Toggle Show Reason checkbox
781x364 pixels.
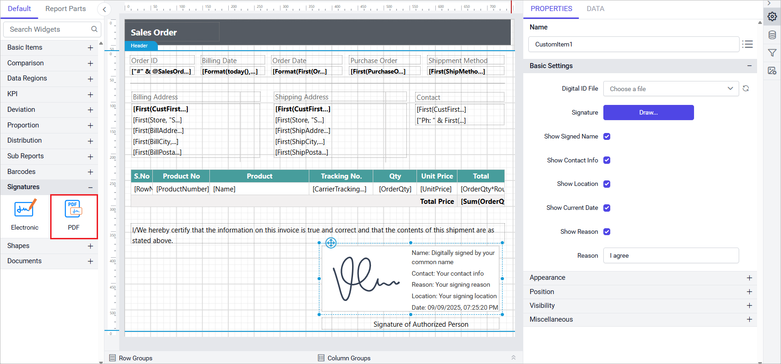(607, 231)
